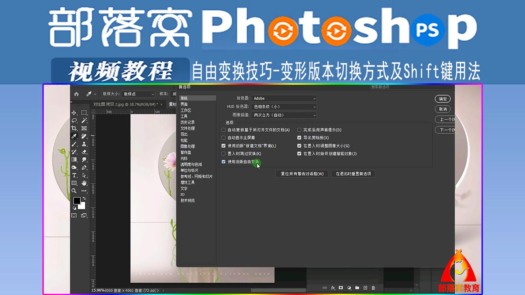Click the 上一个 button
This screenshot has height=295, width=525.
click(445, 119)
